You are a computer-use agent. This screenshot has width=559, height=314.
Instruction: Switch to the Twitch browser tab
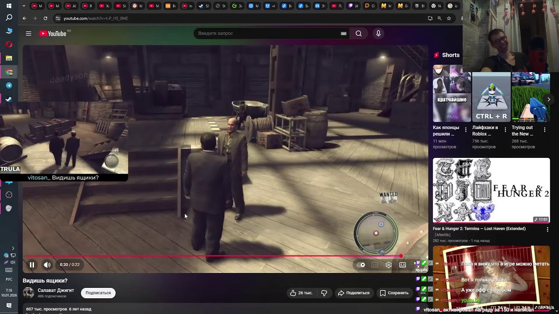[354, 6]
